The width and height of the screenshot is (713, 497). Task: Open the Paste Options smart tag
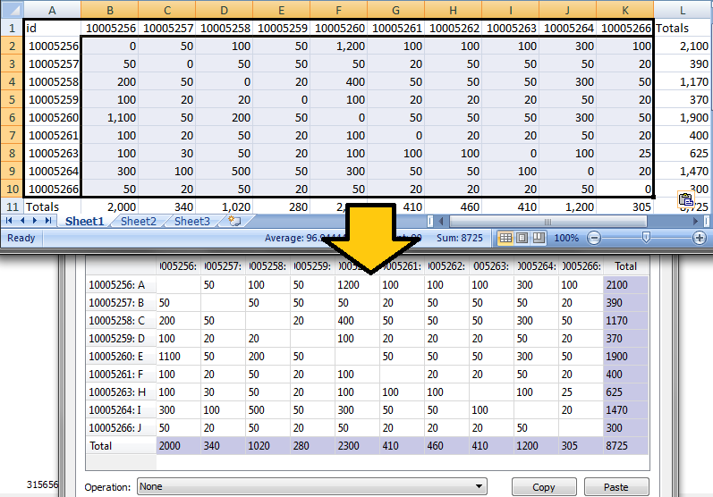pos(686,199)
